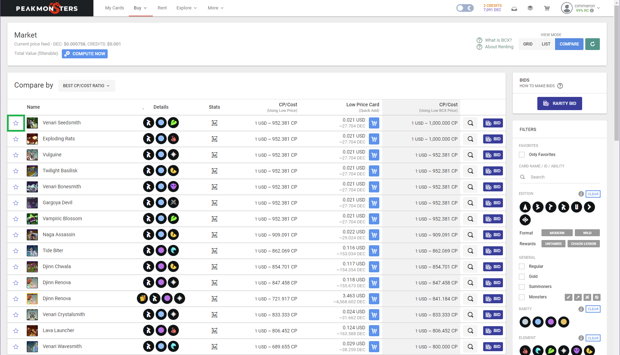
Task: Select Compare view mode
Action: [x=569, y=44]
